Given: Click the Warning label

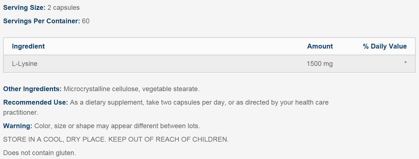Looking at the screenshot, I should (x=18, y=126).
